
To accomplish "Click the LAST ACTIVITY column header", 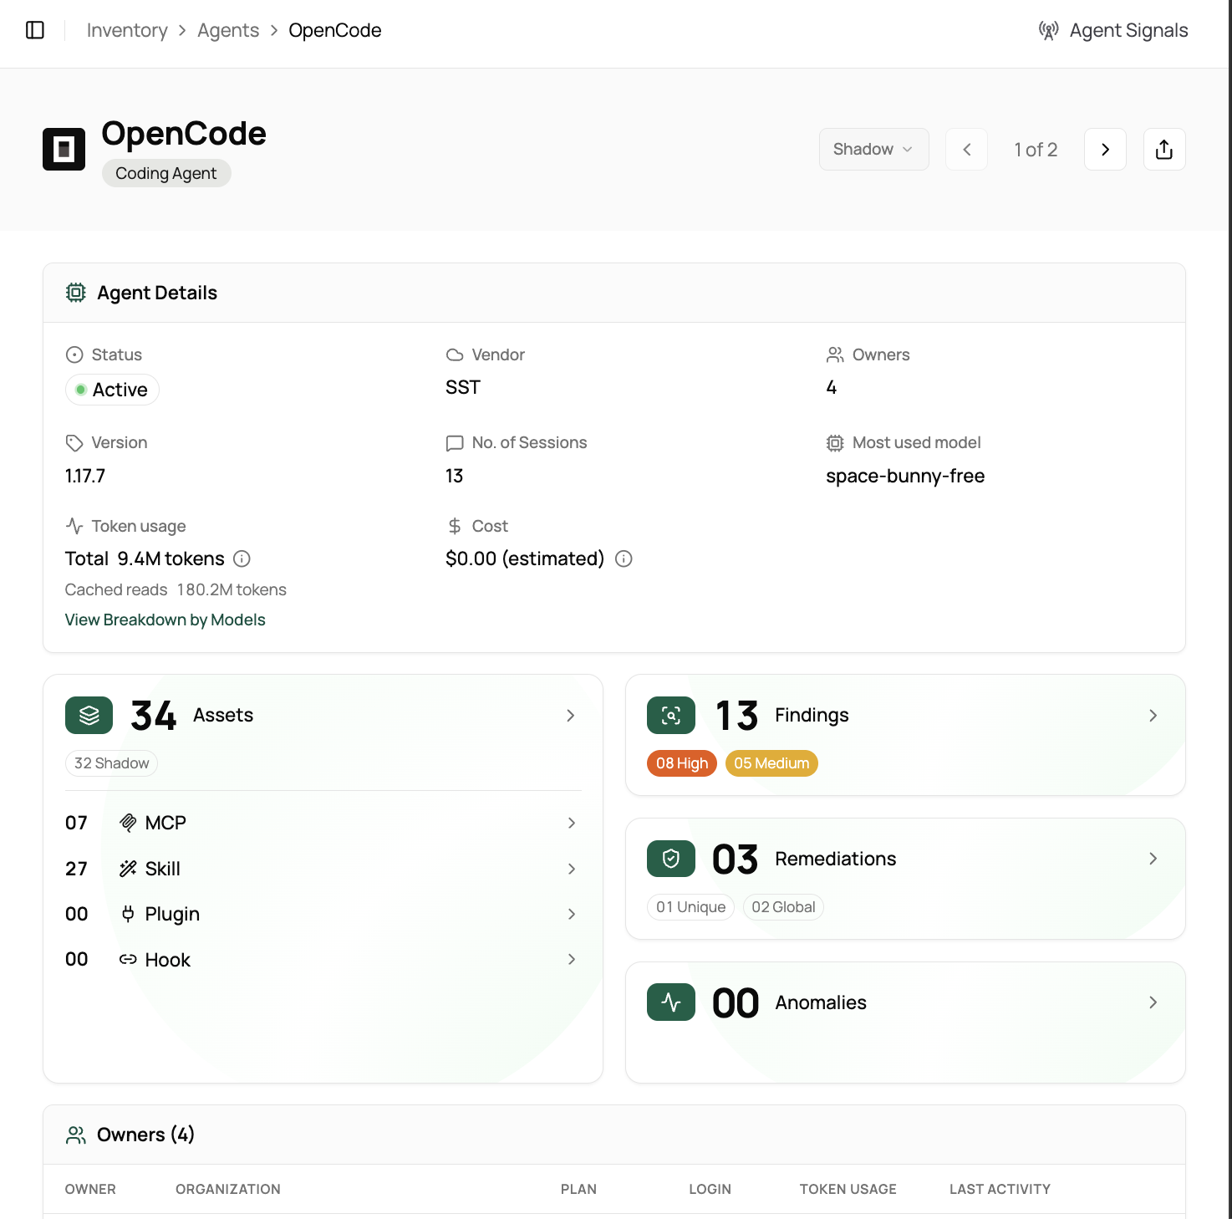I will (1000, 1189).
